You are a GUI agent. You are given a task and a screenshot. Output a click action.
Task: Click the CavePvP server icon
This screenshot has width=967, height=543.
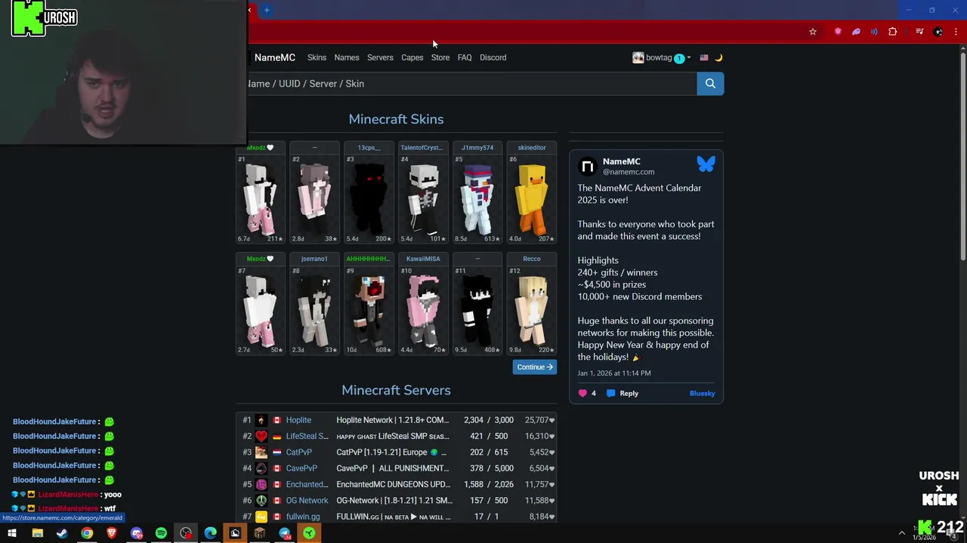point(261,468)
